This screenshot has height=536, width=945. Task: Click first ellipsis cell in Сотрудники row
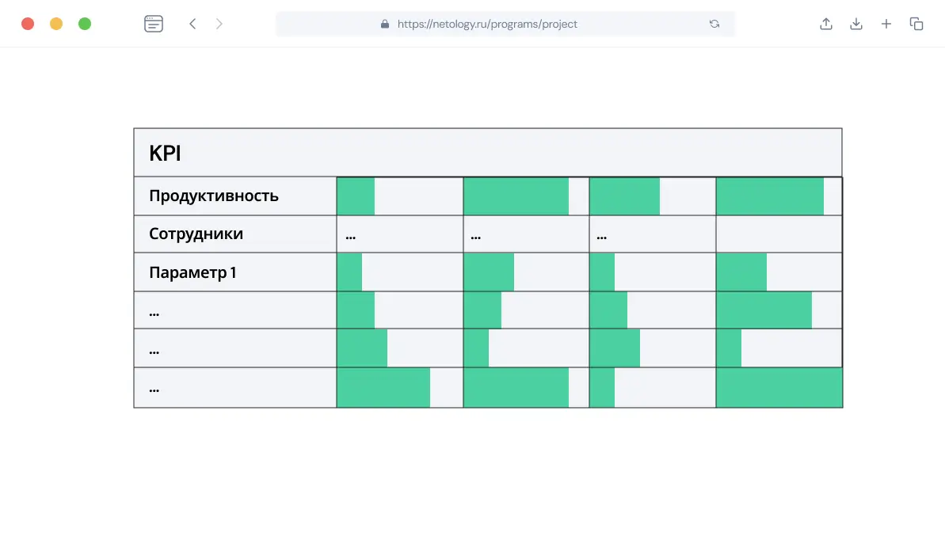tap(351, 234)
